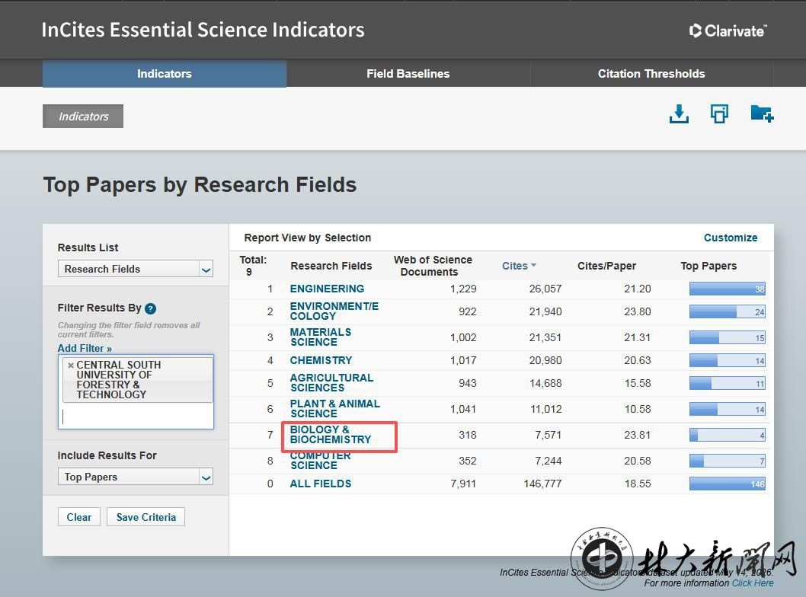Remove the Central South University filter tag
This screenshot has width=806, height=597.
point(71,366)
